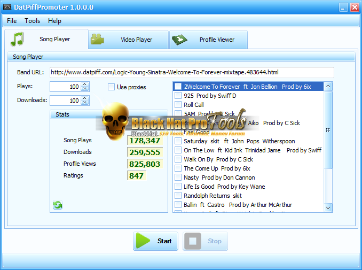Check the Walk On By song checkbox

(178, 159)
